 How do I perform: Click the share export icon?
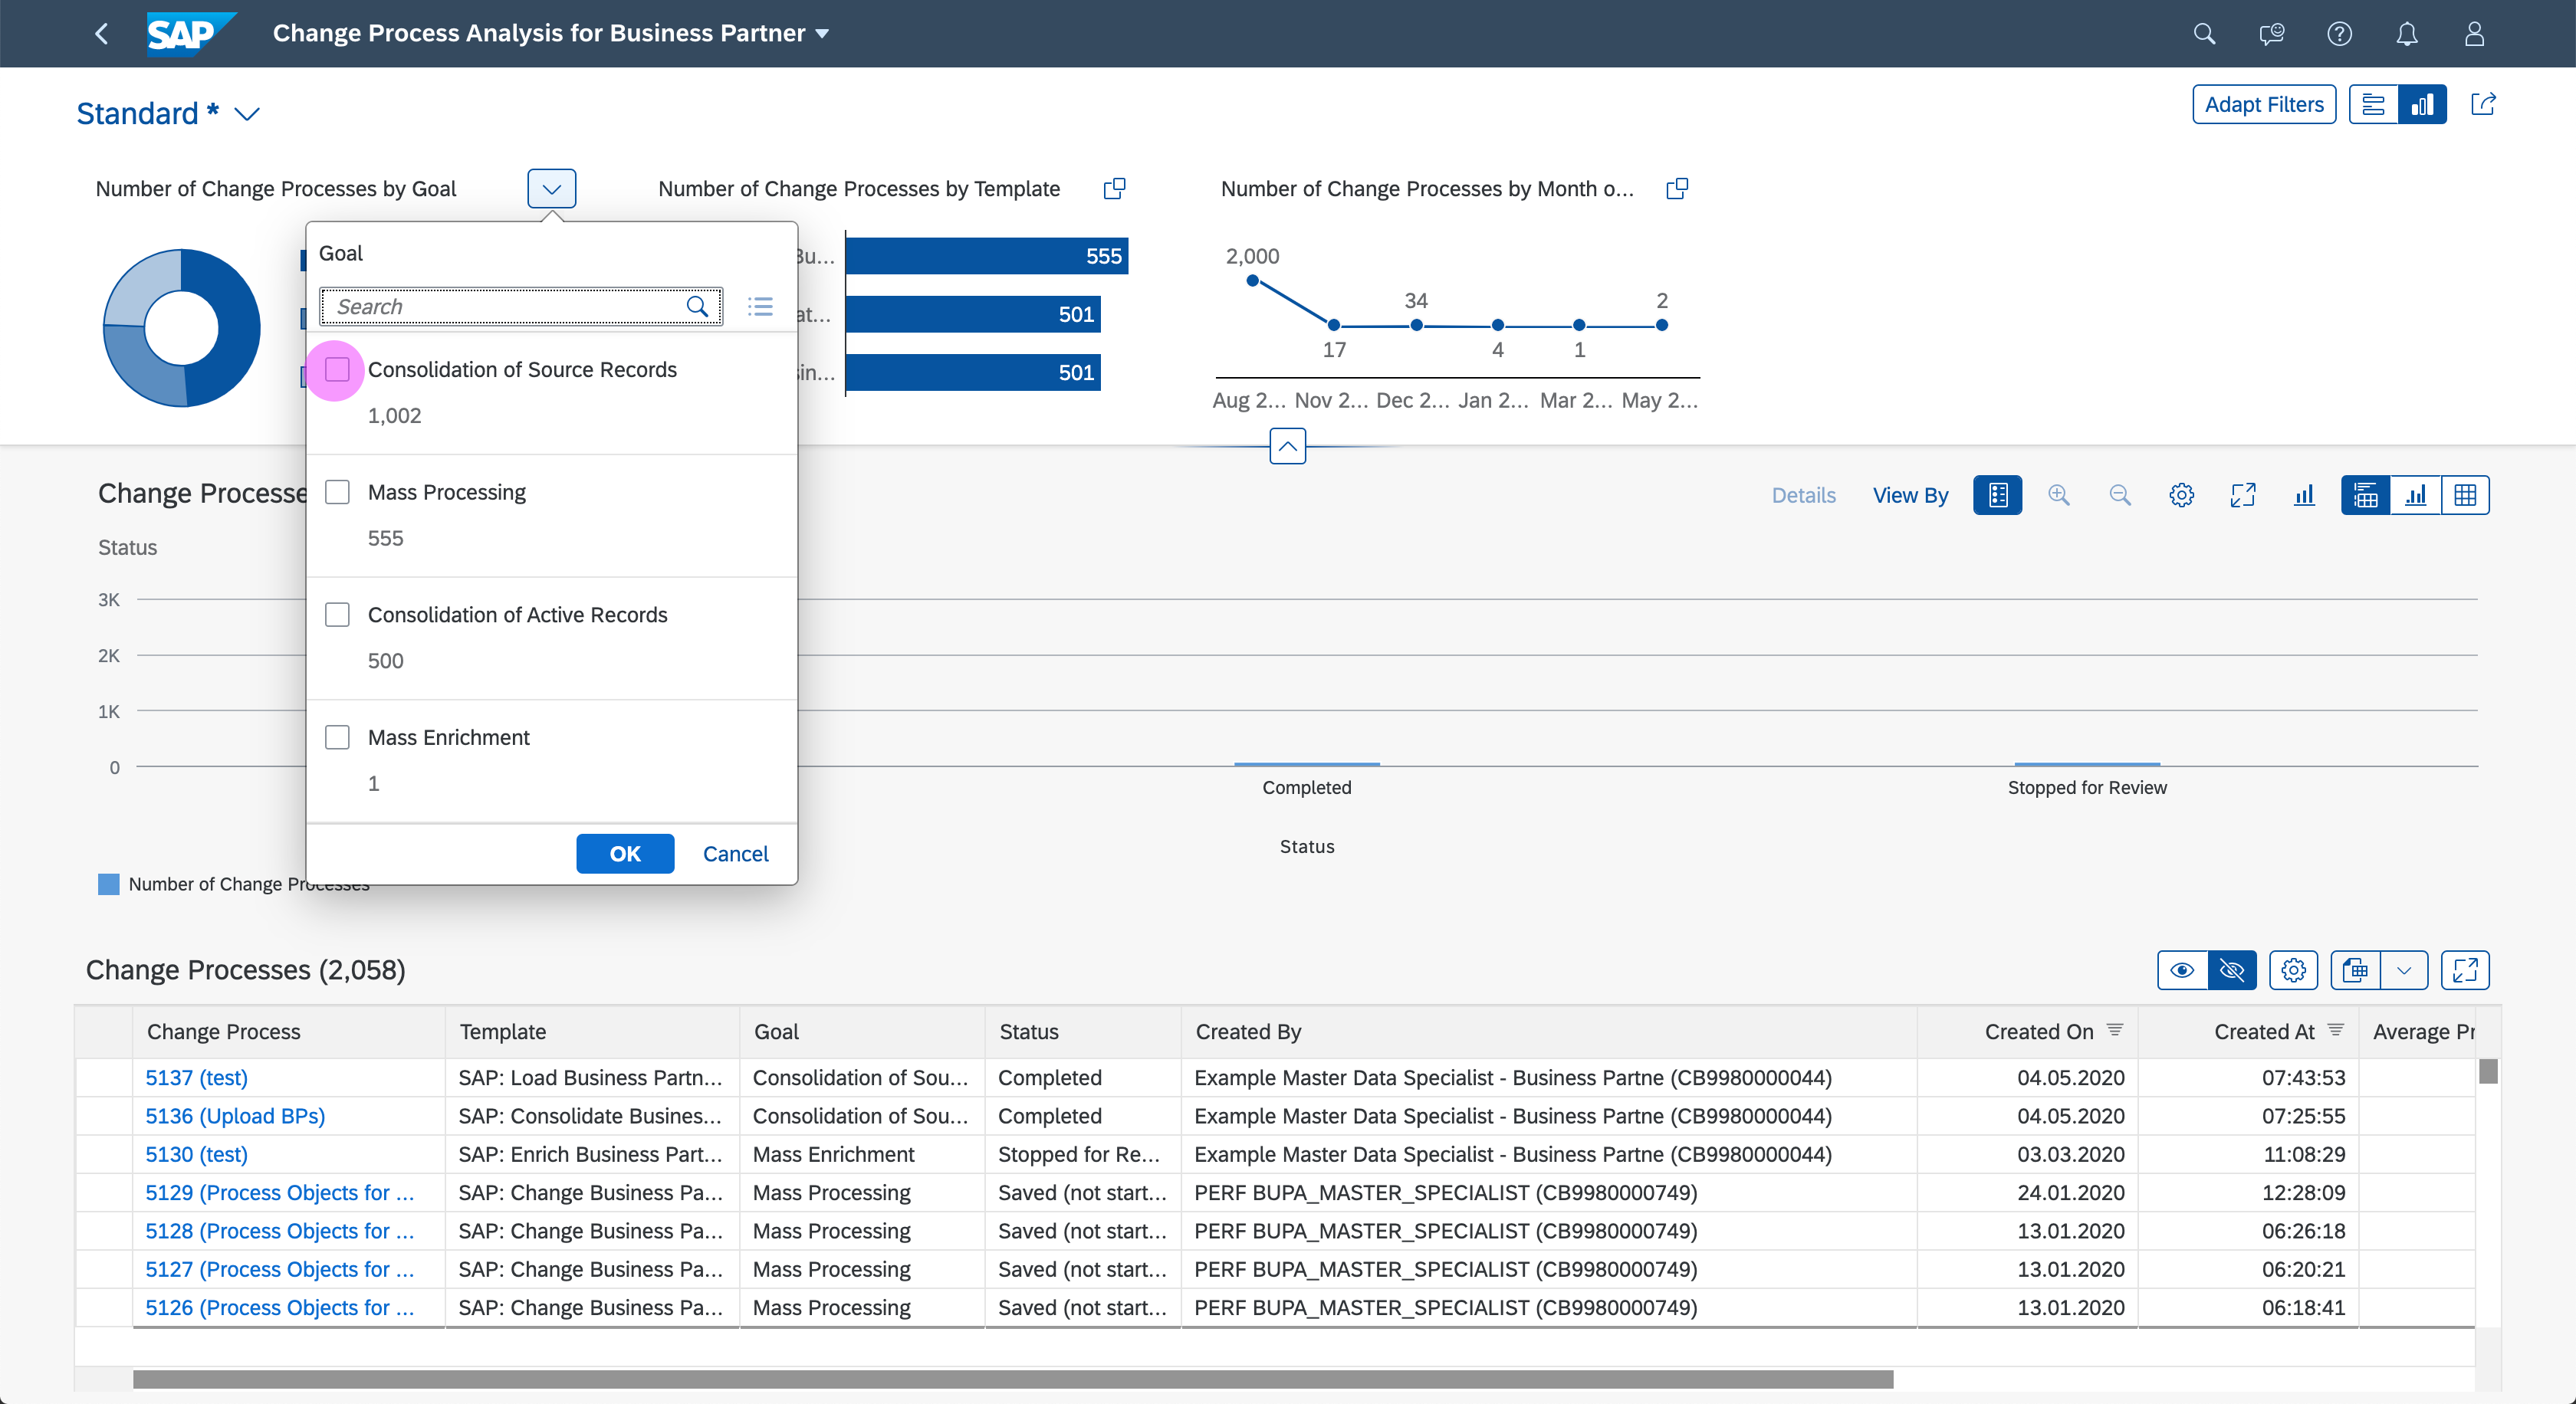[x=2483, y=104]
